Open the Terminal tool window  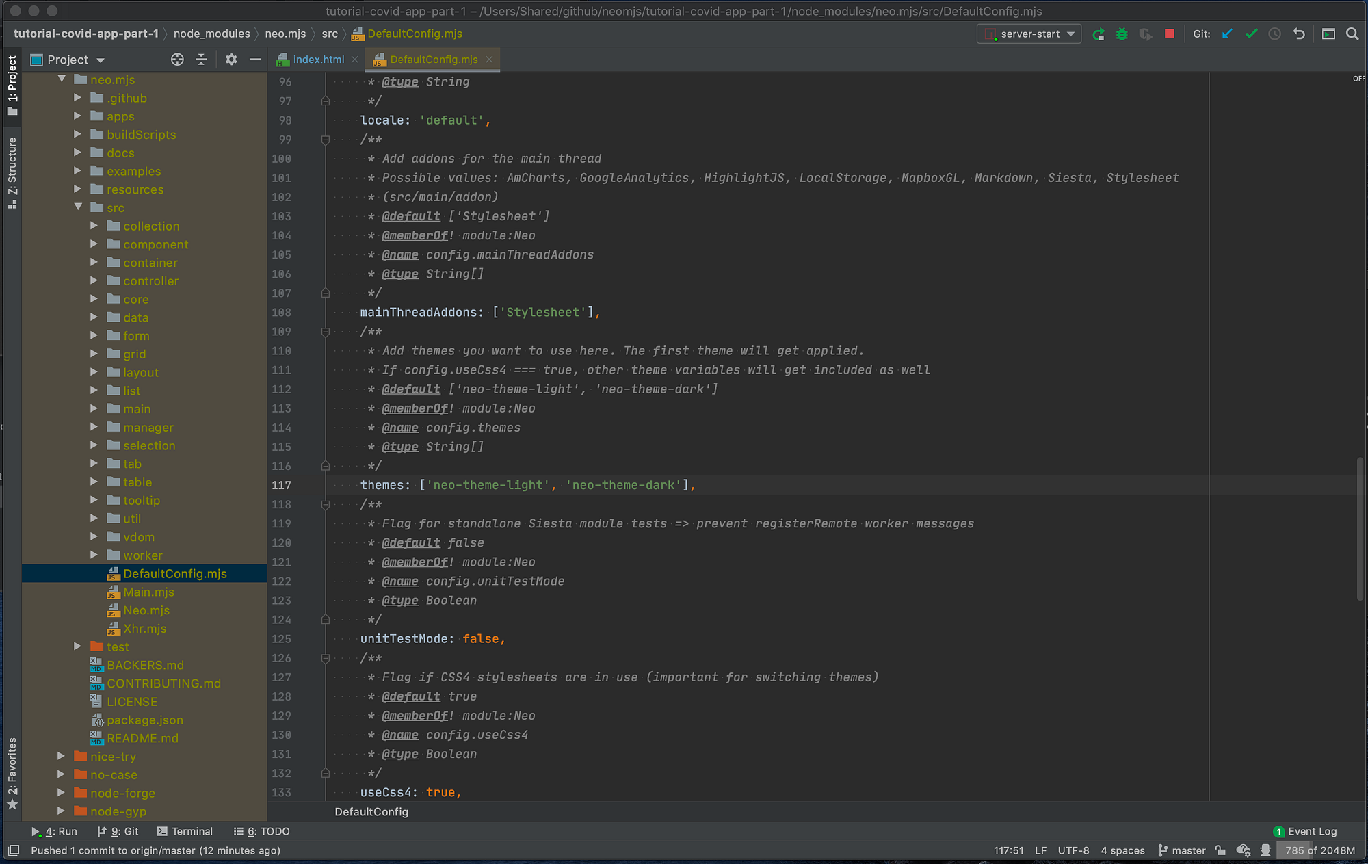tap(185, 831)
